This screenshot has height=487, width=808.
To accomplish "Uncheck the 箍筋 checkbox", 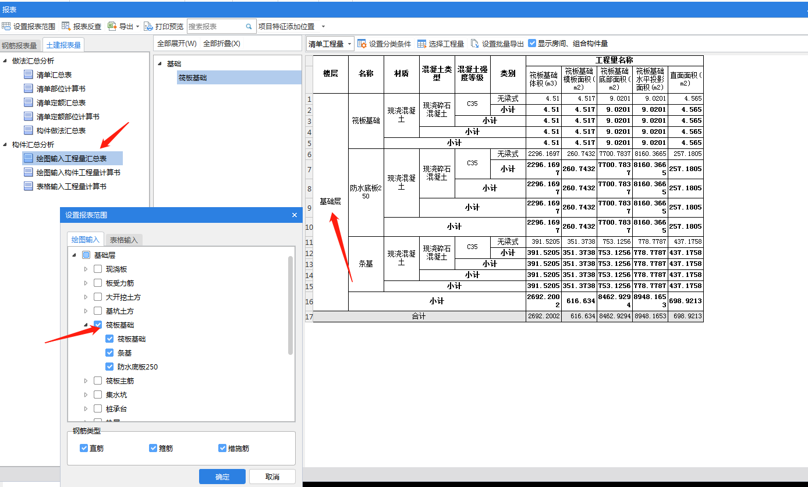I will click(x=153, y=448).
